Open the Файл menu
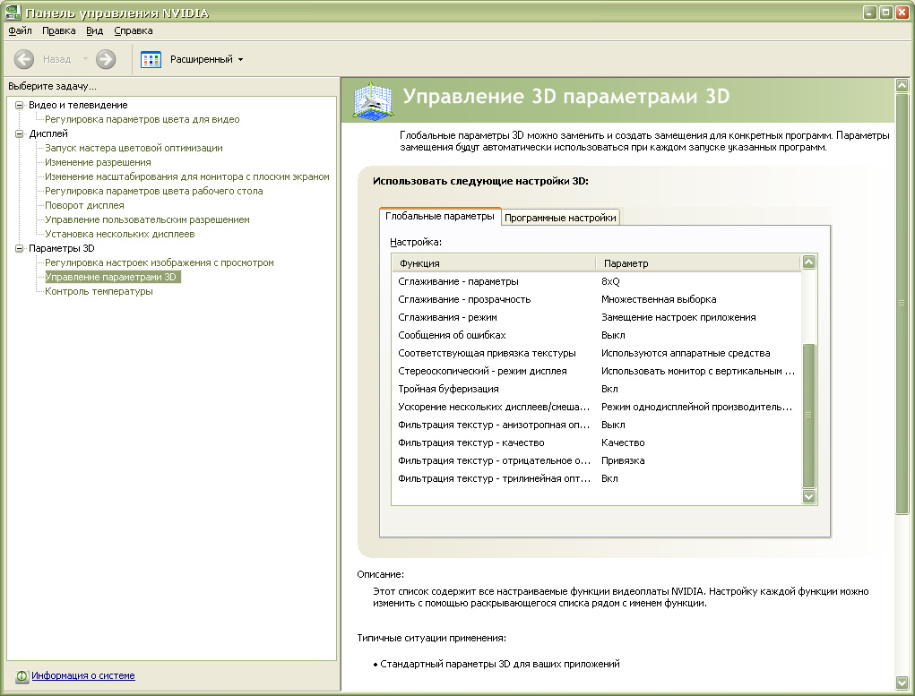Viewport: 915px width, 696px height. (x=20, y=30)
